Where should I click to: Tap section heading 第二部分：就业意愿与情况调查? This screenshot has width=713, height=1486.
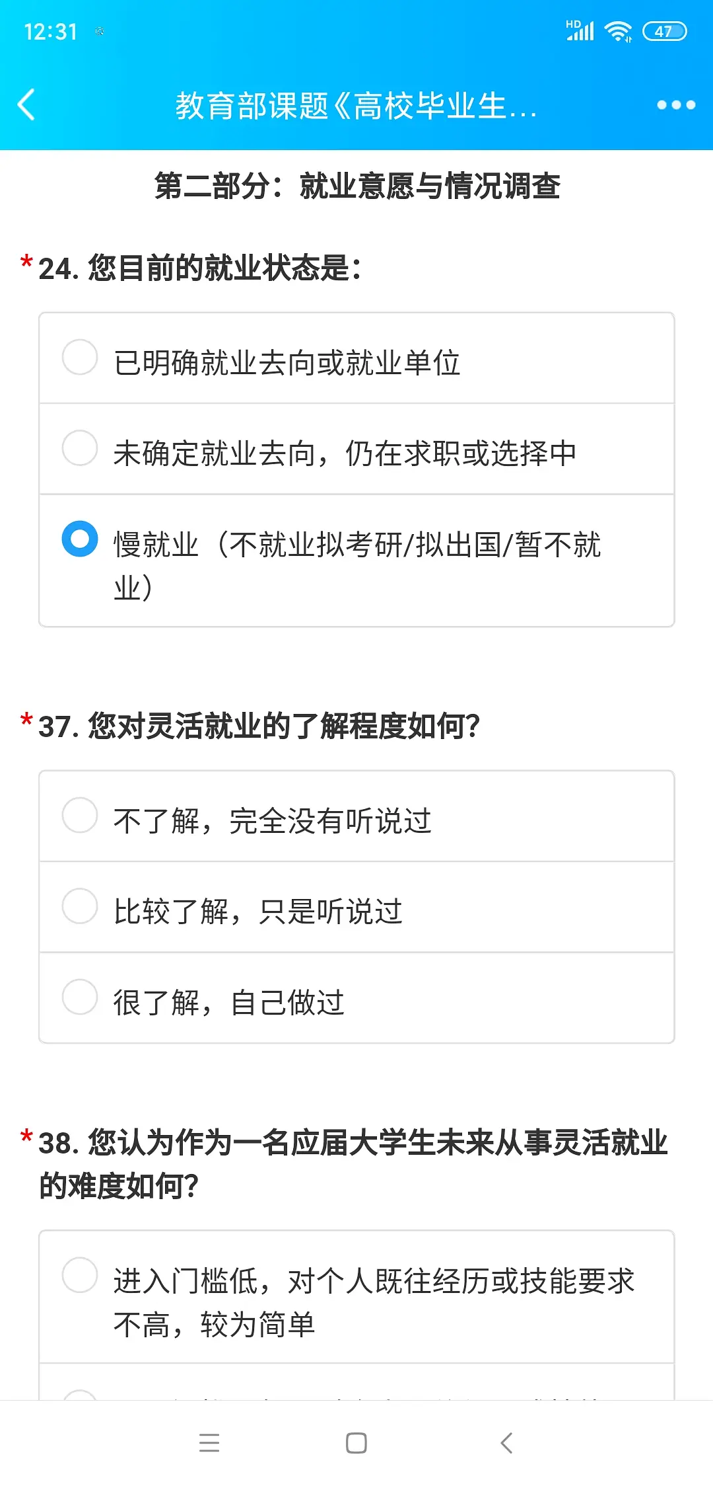(357, 186)
